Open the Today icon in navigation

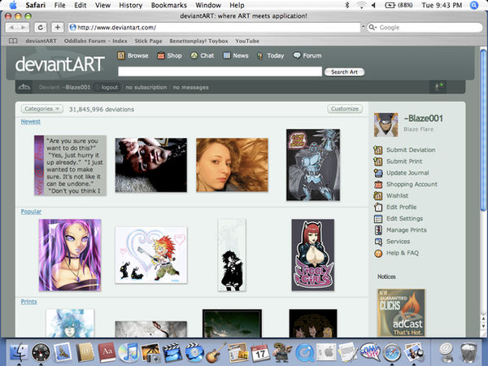click(260, 56)
